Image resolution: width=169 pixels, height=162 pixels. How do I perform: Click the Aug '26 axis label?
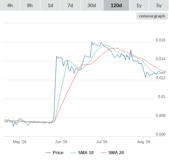[x=144, y=142]
